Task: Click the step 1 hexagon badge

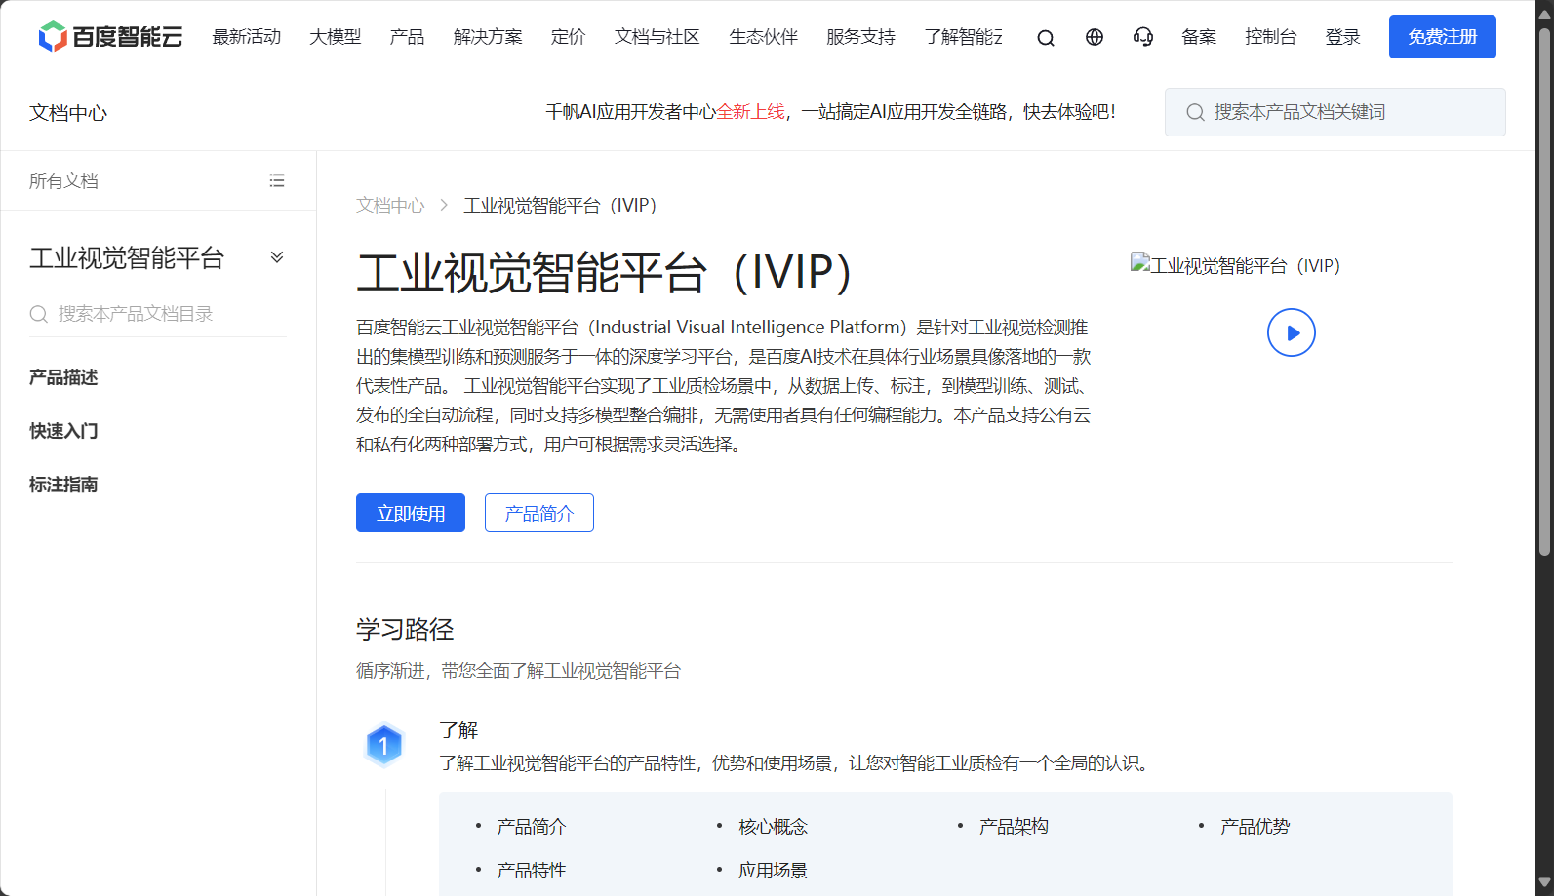Action: (x=383, y=746)
